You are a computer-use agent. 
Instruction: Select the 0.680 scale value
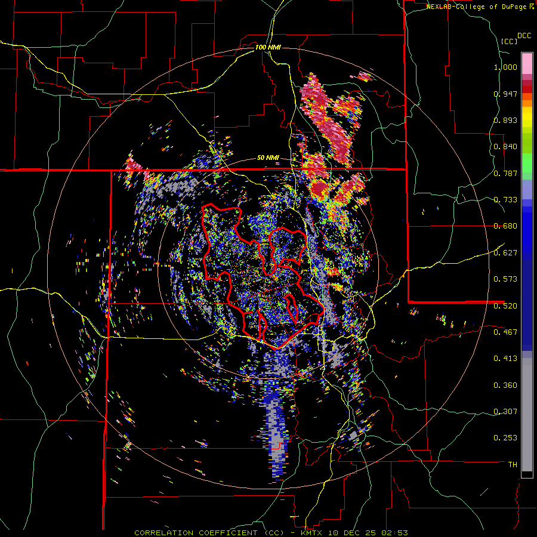click(505, 226)
